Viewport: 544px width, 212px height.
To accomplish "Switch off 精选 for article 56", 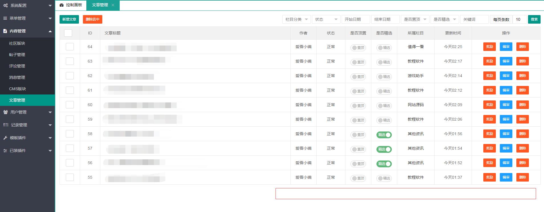I will click(x=384, y=164).
